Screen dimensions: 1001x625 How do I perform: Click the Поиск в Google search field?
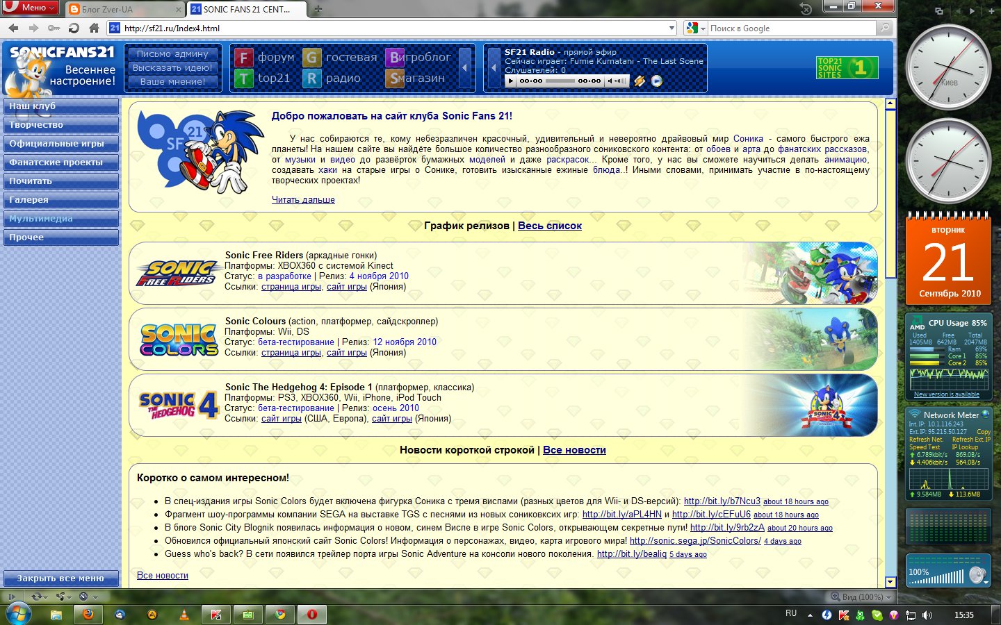(791, 28)
